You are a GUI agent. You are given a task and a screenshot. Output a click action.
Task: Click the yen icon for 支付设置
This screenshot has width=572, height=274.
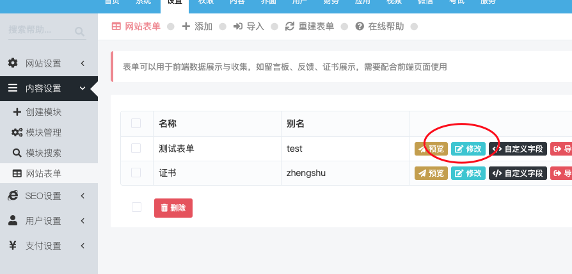[13, 246]
